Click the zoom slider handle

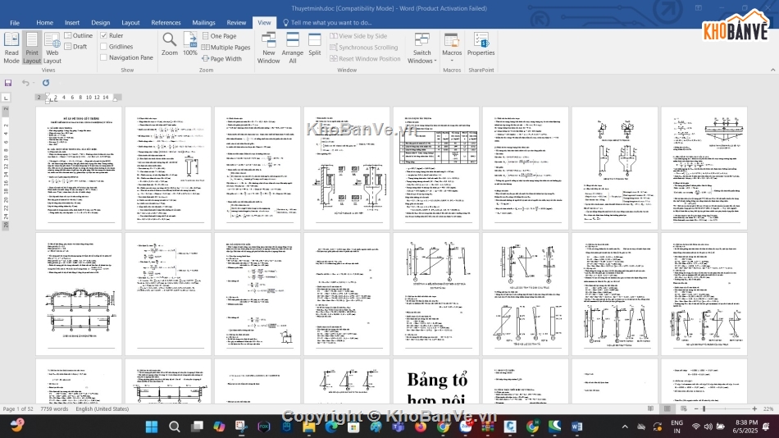pos(704,408)
